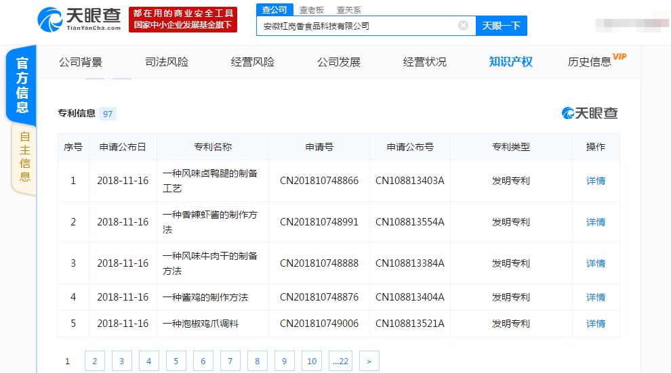Open the 公司背景 menu
Image resolution: width=671 pixels, height=373 pixels.
81,62
